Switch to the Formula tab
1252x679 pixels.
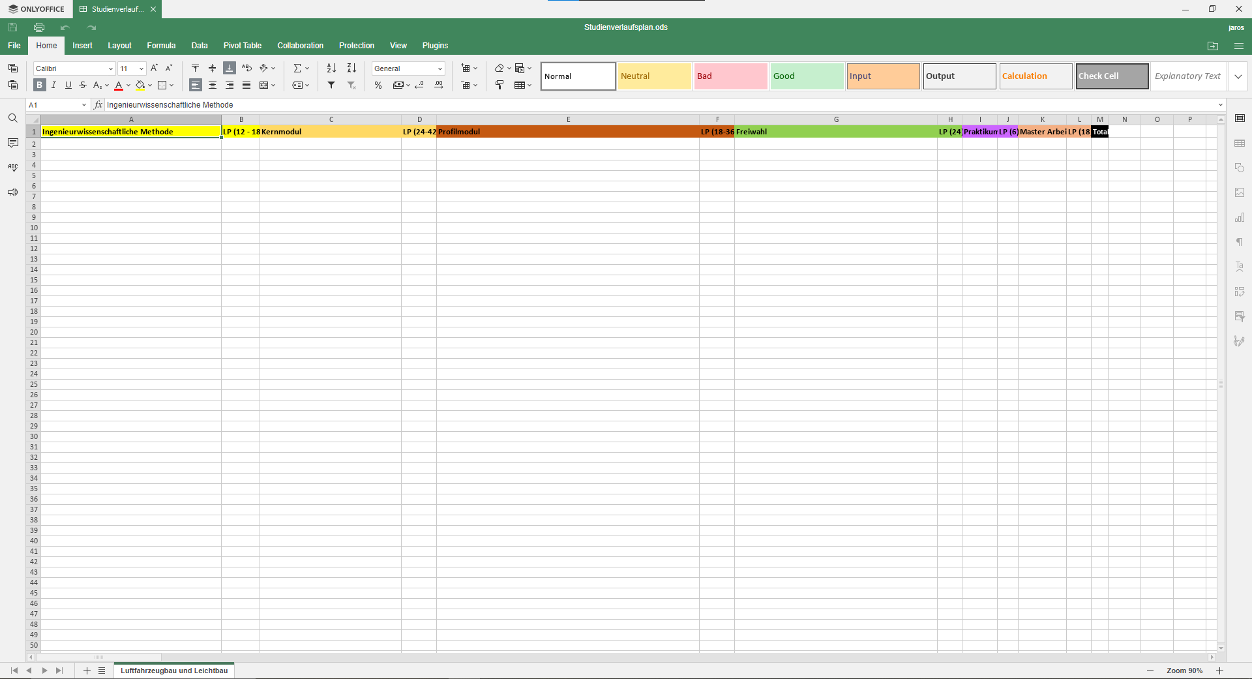coord(161,46)
